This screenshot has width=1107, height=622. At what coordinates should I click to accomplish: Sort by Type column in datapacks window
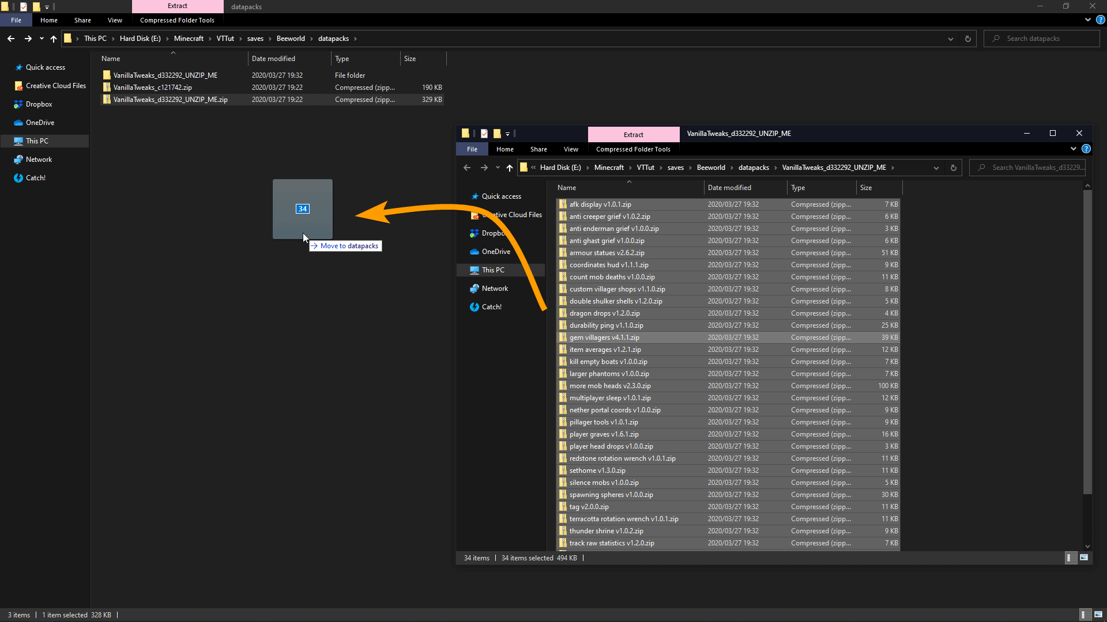[x=366, y=59]
